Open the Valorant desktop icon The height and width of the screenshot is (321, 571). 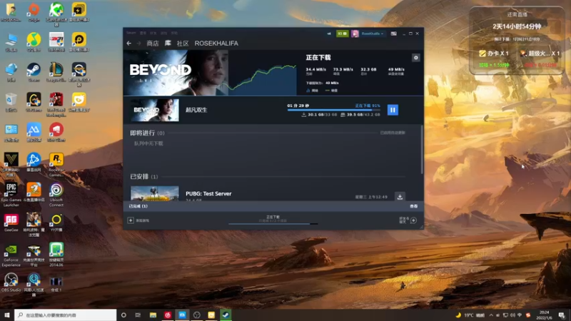pos(11,165)
